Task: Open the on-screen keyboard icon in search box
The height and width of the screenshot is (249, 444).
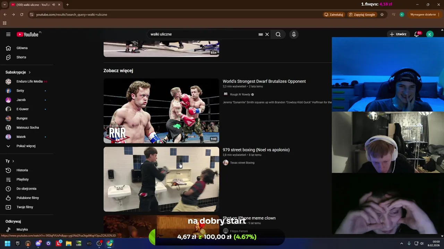Action: [261, 34]
